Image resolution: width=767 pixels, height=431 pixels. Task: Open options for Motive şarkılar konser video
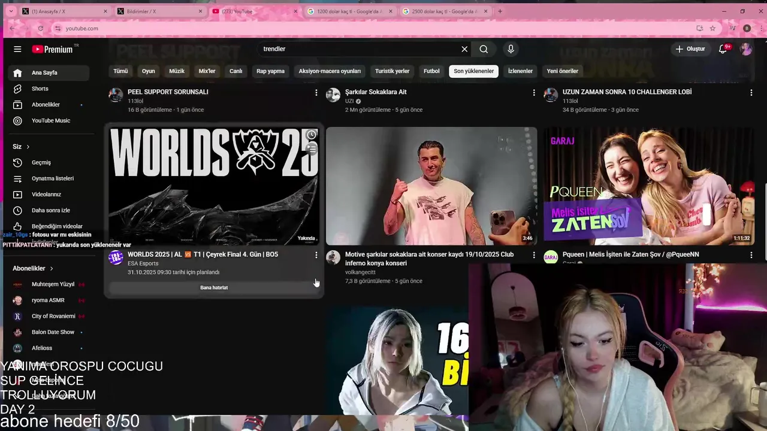point(534,255)
